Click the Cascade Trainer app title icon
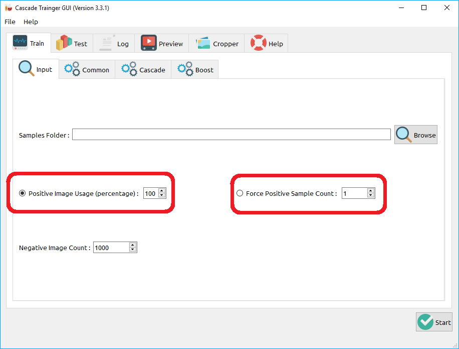Screen dimensions: 459x349 pos(9,8)
